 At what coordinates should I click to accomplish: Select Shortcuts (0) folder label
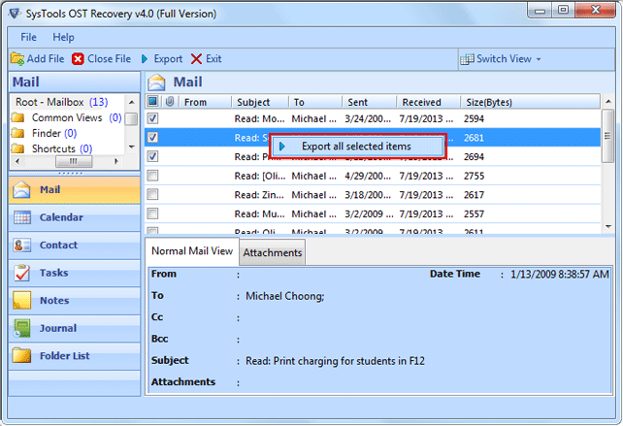click(x=62, y=148)
